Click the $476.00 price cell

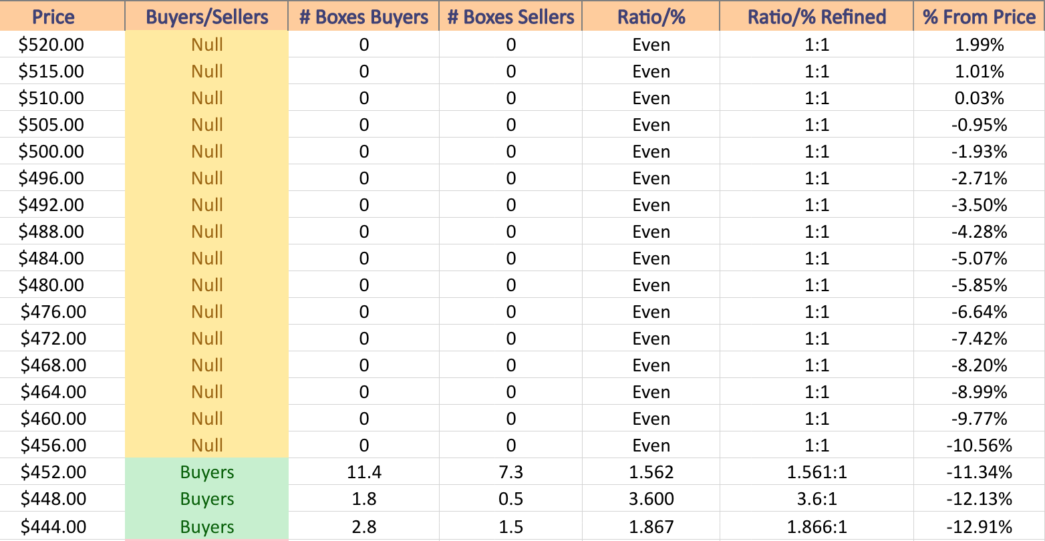(x=63, y=312)
